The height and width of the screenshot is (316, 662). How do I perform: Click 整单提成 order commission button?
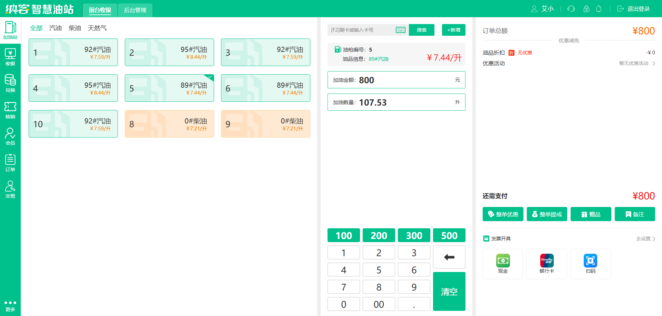(x=547, y=214)
